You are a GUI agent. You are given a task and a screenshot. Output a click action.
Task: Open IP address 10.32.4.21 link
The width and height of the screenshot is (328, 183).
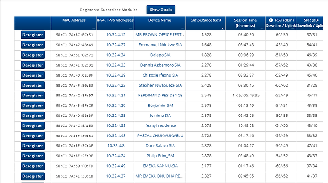coord(116,96)
